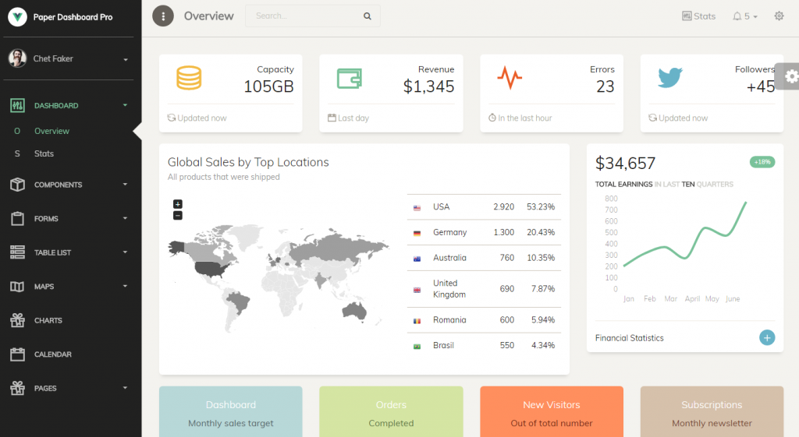Click the three-dot sidebar minimize button
The height and width of the screenshot is (437, 799).
(x=163, y=16)
